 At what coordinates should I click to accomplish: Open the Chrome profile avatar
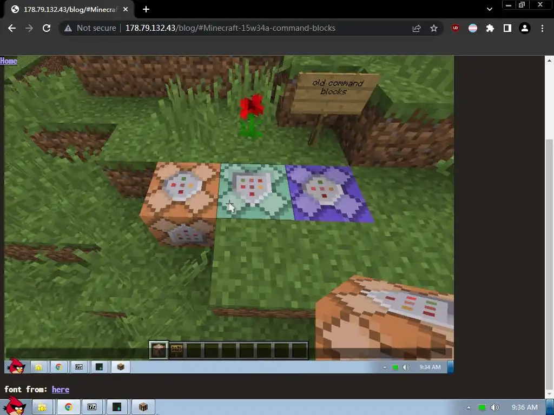[x=525, y=28]
